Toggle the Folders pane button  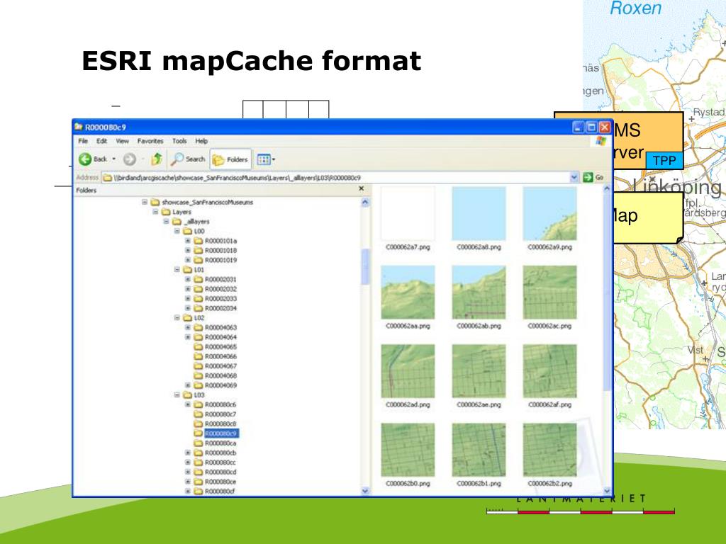[230, 159]
